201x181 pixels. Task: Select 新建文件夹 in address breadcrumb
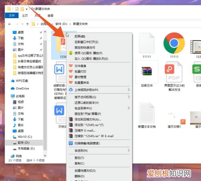(x=80, y=24)
